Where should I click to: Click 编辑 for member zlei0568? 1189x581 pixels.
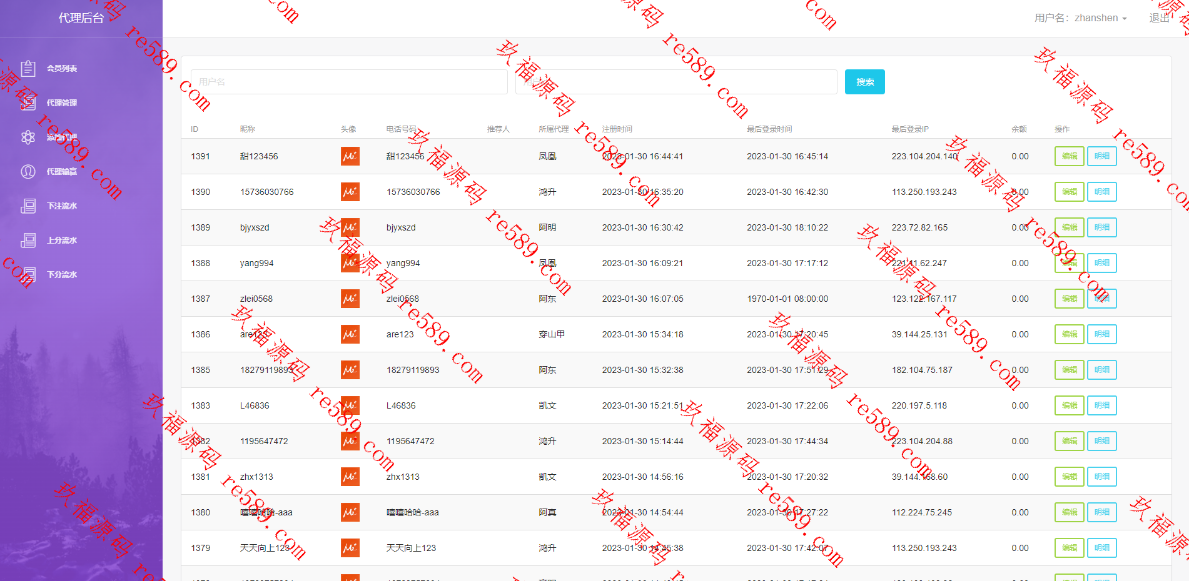1070,299
